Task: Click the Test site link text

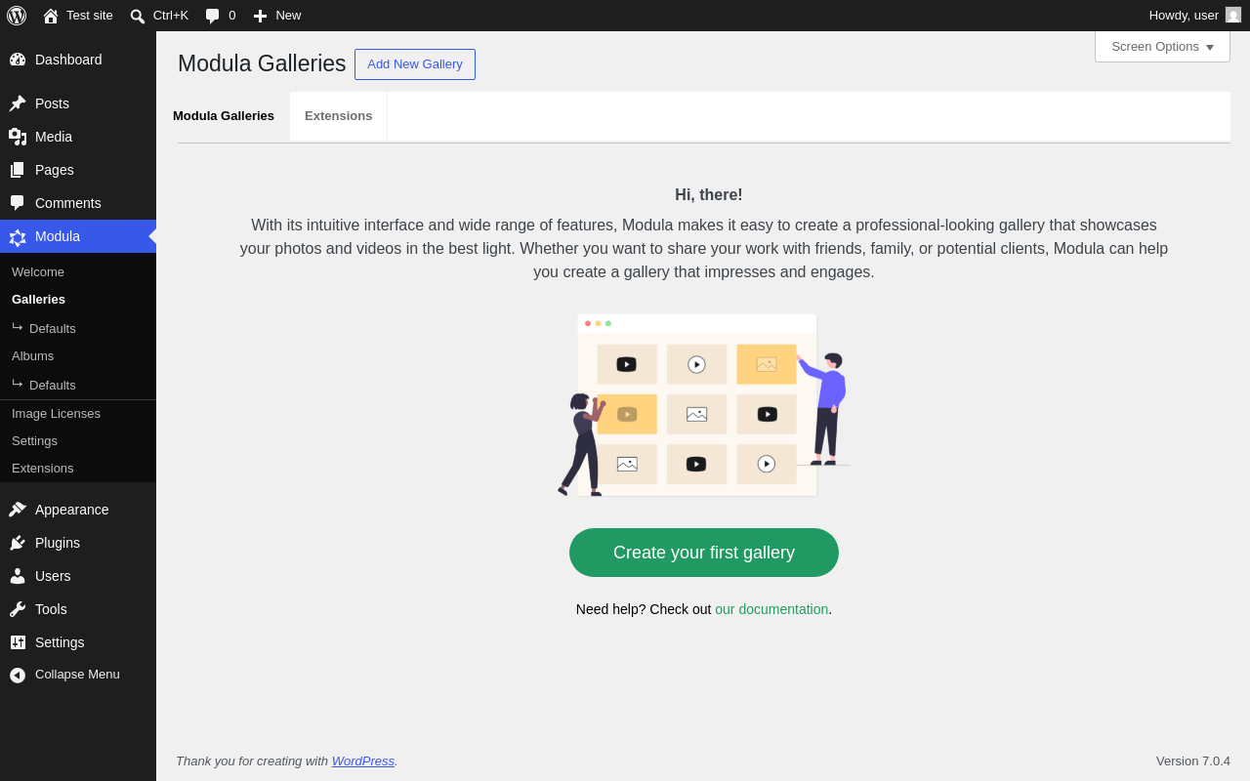Action: (x=90, y=16)
